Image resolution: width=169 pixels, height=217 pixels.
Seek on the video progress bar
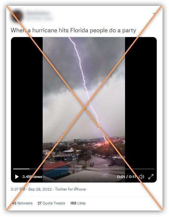[84, 169]
